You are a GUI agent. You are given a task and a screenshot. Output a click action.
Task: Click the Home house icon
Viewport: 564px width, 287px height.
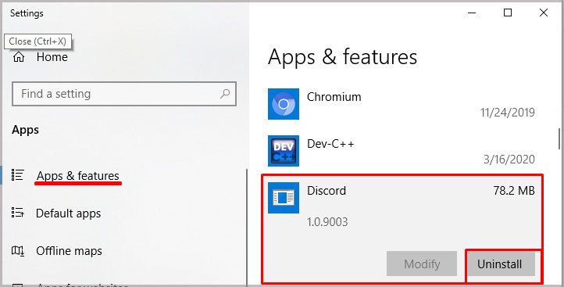tap(19, 57)
